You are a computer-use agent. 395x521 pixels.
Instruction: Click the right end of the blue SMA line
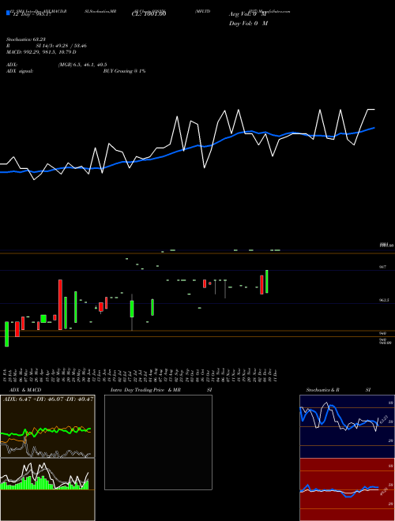tap(374, 128)
